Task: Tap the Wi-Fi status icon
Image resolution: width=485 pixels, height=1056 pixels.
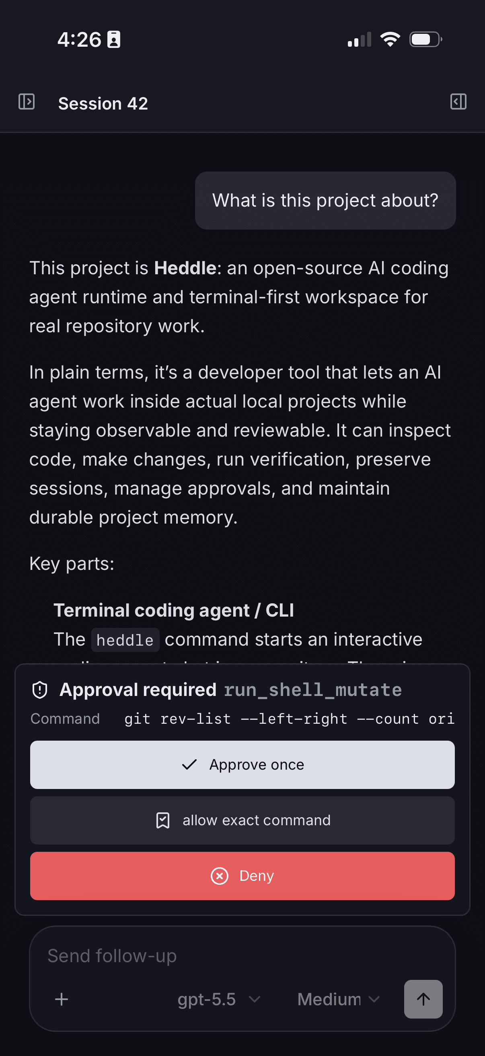Action: coord(390,39)
